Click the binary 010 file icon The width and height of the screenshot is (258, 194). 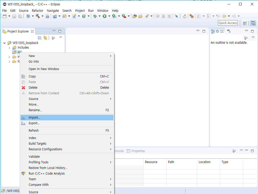47,16
